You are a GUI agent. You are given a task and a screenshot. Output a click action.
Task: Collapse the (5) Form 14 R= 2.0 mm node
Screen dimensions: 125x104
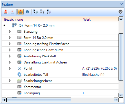coord(5,25)
